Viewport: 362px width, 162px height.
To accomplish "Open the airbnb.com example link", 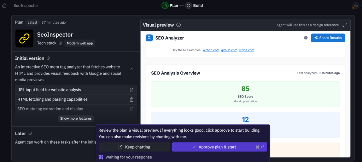I will (211, 50).
